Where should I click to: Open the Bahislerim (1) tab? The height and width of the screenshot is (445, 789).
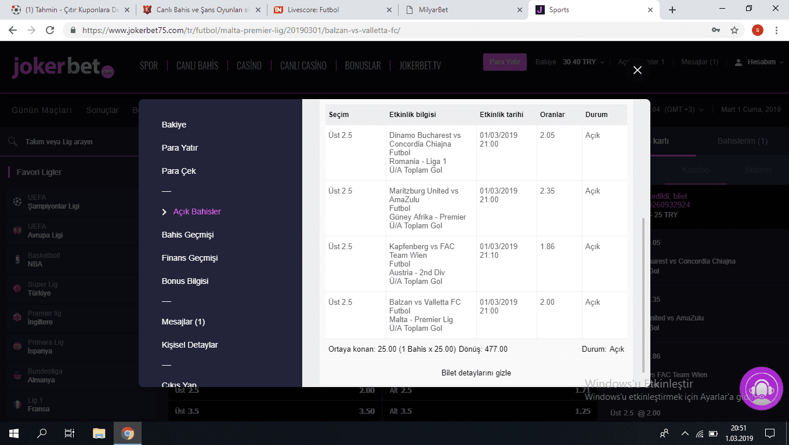[x=742, y=141]
